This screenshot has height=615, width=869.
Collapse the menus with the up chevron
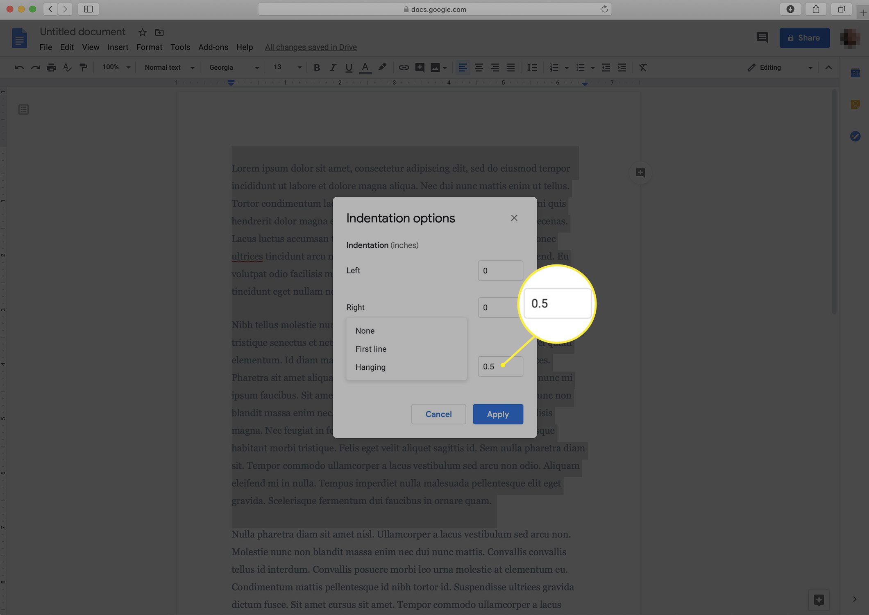click(828, 68)
